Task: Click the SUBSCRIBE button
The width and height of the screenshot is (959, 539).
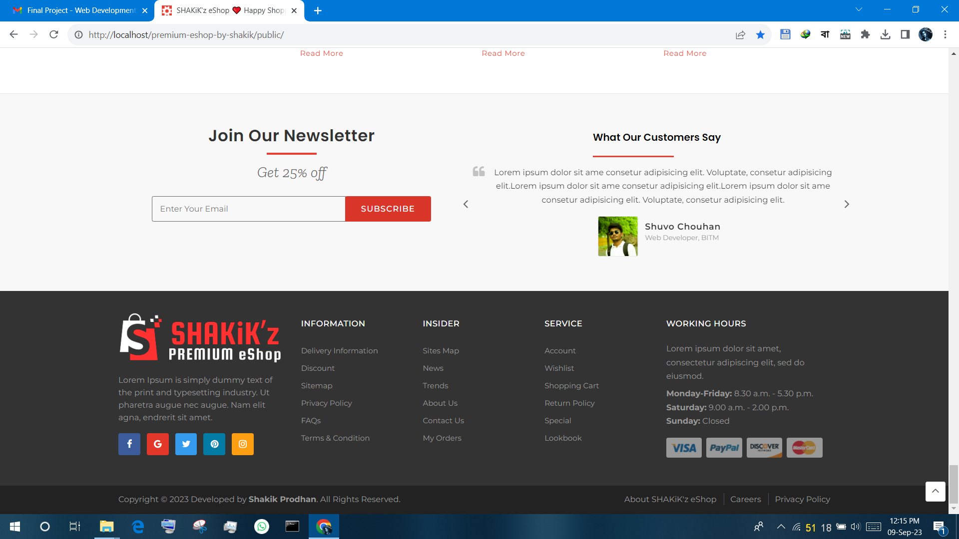Action: point(388,209)
